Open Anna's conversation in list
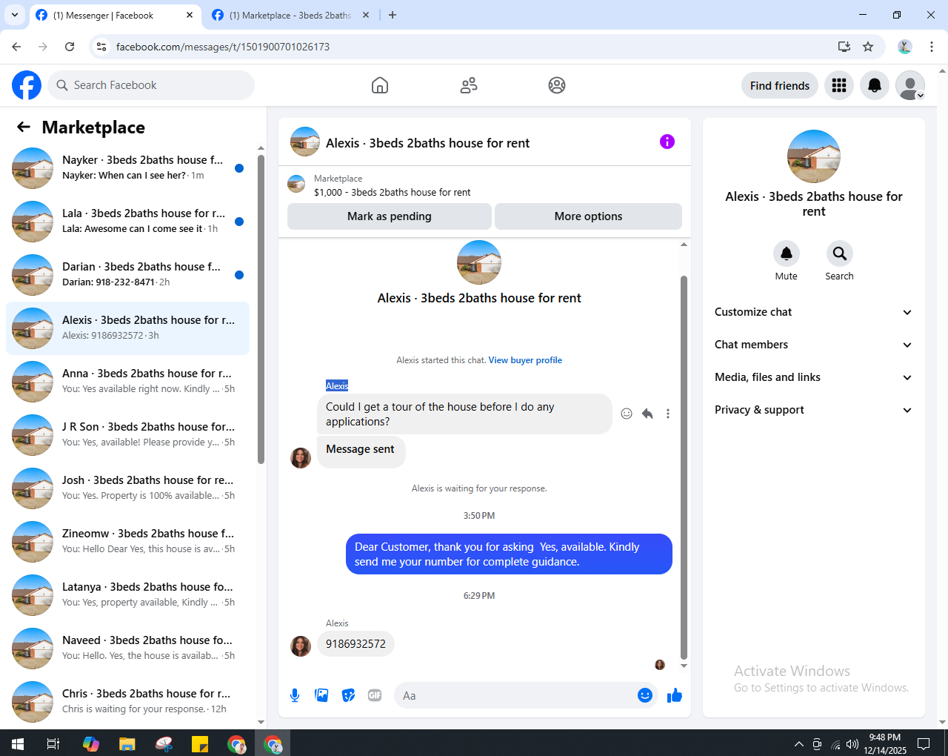Viewport: 948px width, 756px height. (x=127, y=382)
